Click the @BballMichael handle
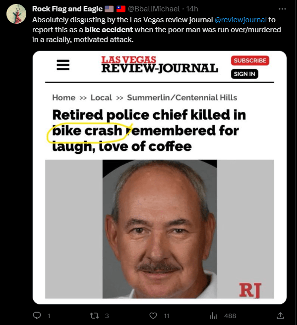Image resolution: width=297 pixels, height=325 pixels. click(x=154, y=9)
